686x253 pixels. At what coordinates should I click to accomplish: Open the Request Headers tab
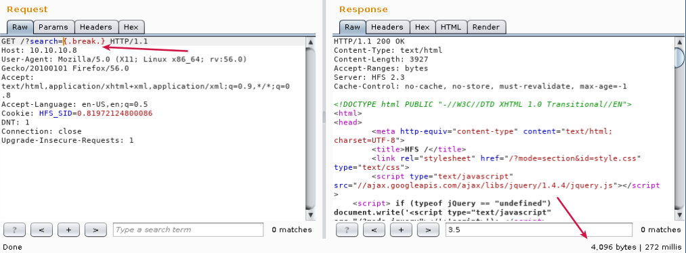tap(95, 27)
